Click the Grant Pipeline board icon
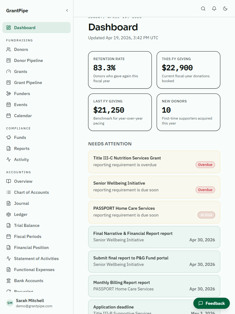Image resolution: width=235 pixels, height=314 pixels. click(9, 82)
